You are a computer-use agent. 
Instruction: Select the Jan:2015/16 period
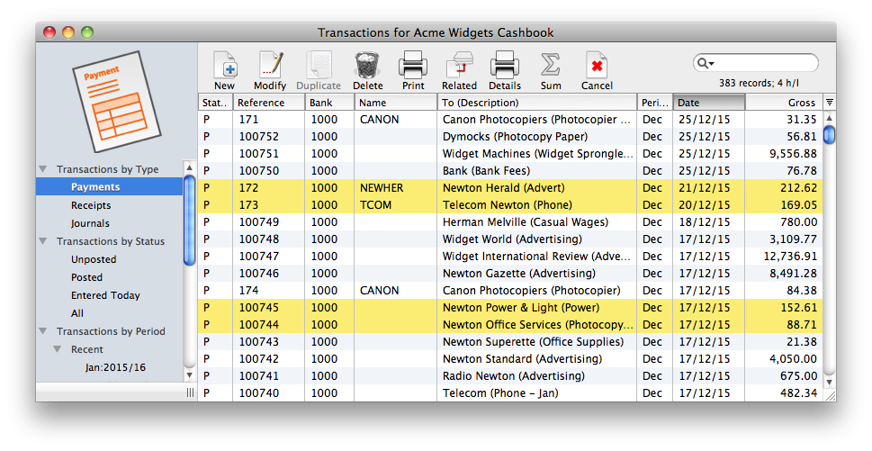pyautogui.click(x=116, y=367)
